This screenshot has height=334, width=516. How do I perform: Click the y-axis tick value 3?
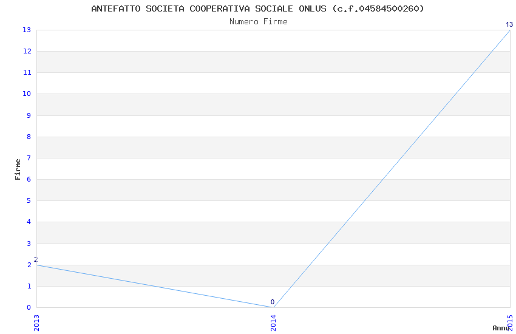[29, 244]
